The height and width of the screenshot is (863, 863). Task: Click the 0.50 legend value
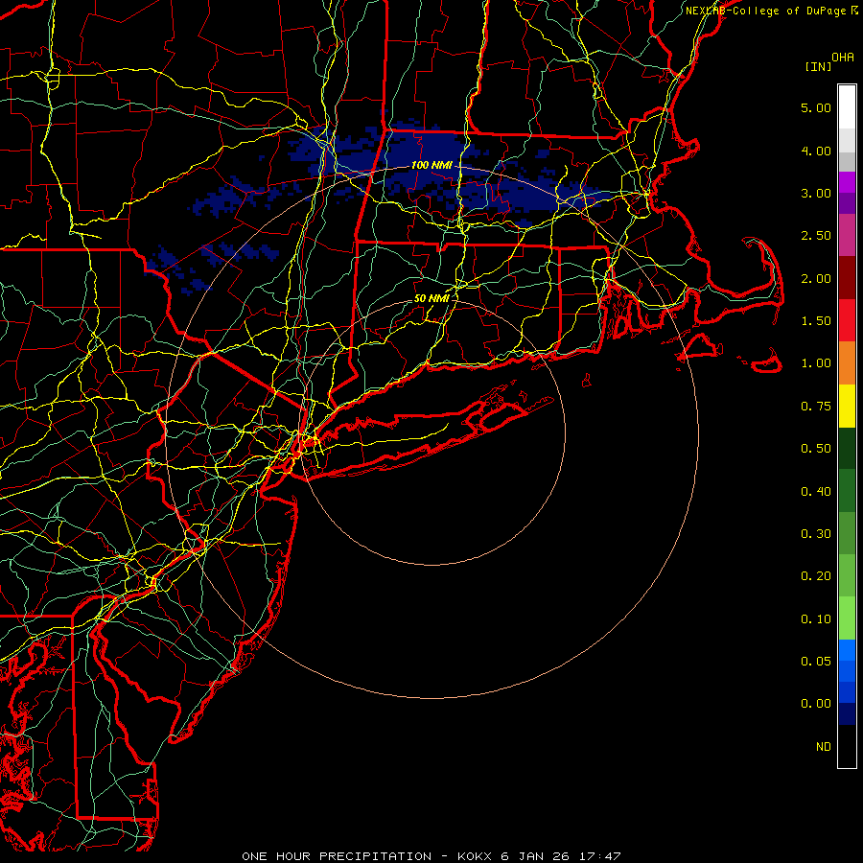(816, 449)
